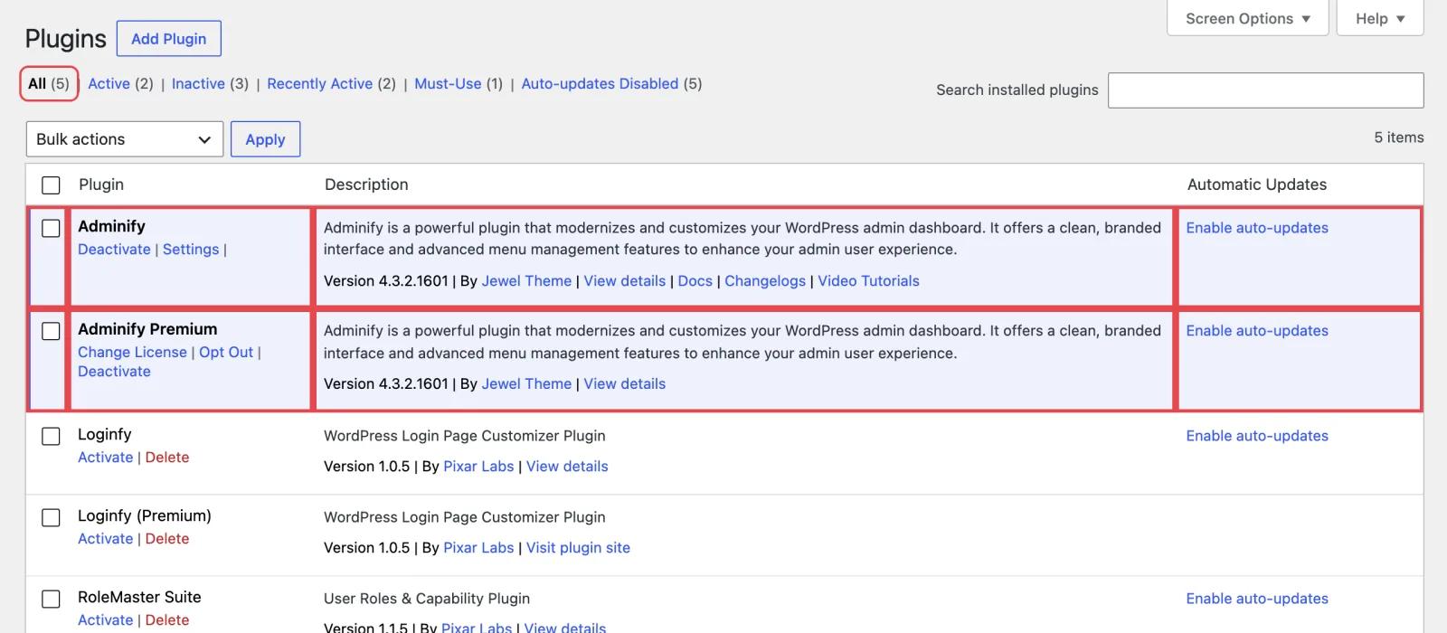Show Must-Use (1) plugins
1447x633 pixels.
point(459,83)
